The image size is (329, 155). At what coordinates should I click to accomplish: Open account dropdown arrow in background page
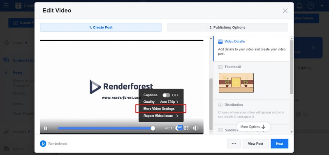click(322, 6)
